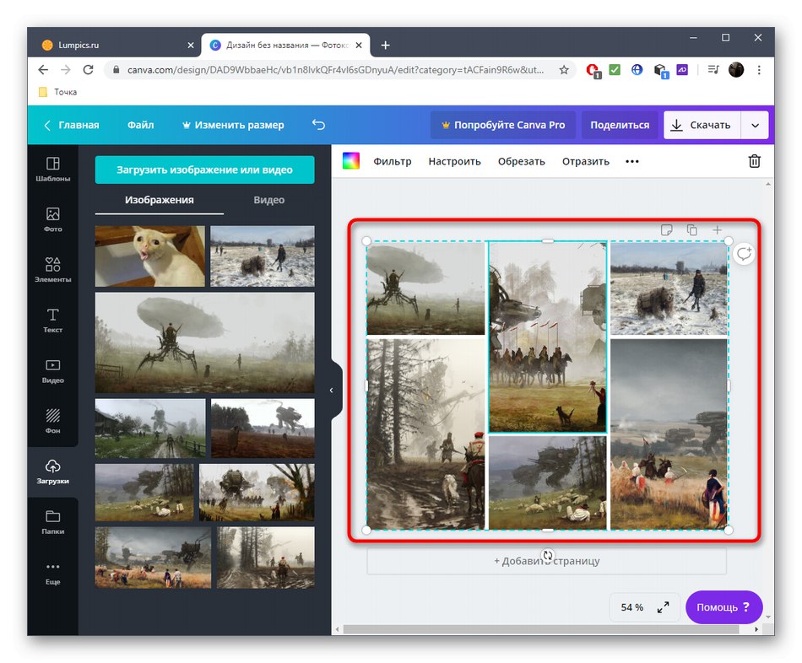This screenshot has height=663, width=802.
Task: Click Загрузить изображение или видео button
Action: tap(204, 170)
